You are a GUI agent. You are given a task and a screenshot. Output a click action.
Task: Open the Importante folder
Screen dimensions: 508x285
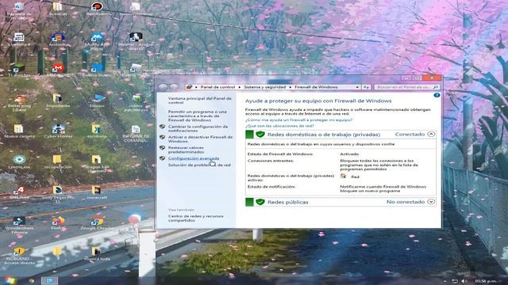click(x=58, y=101)
